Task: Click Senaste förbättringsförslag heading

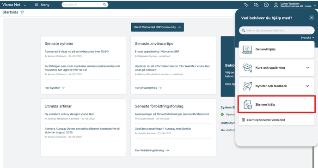Action: pos(159,106)
